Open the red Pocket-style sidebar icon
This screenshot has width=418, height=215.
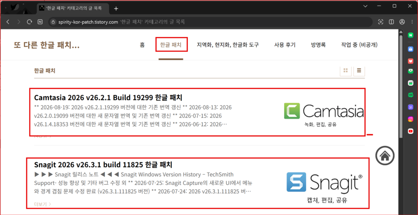tap(411, 61)
